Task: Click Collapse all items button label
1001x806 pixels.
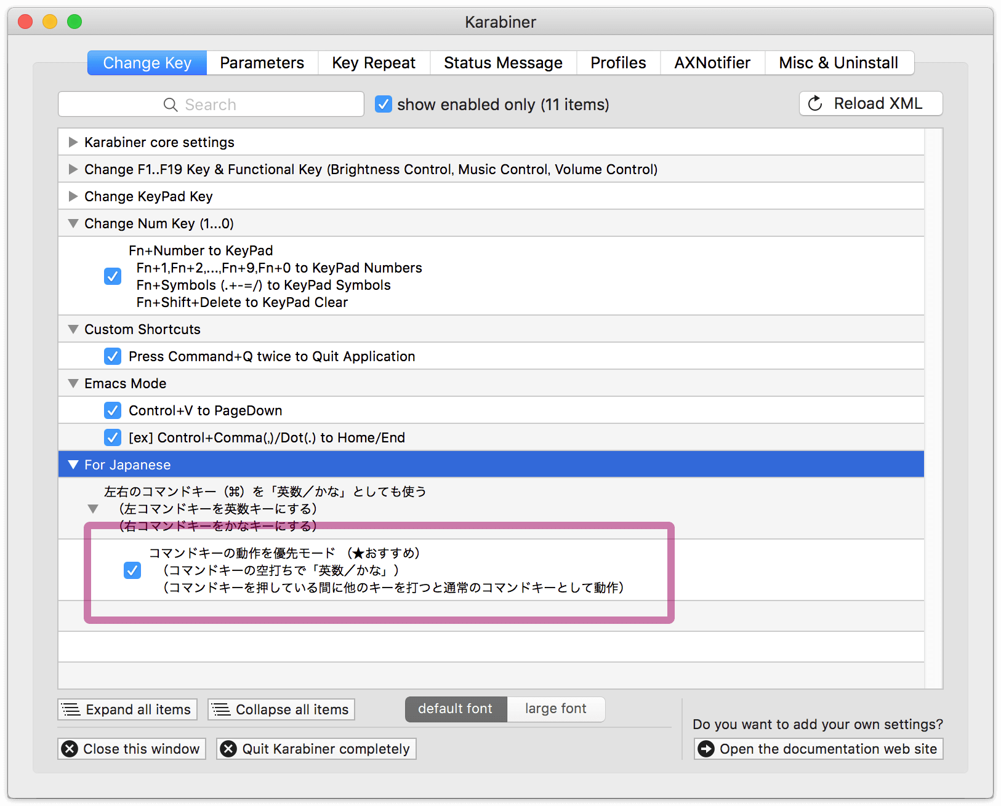Action: point(292,709)
